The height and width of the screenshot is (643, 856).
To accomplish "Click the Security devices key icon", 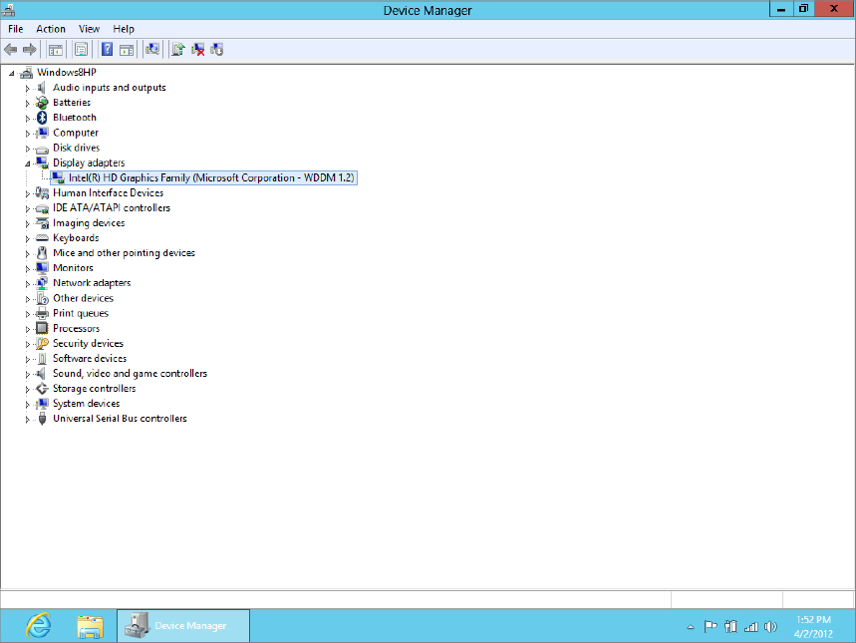I will coord(42,343).
